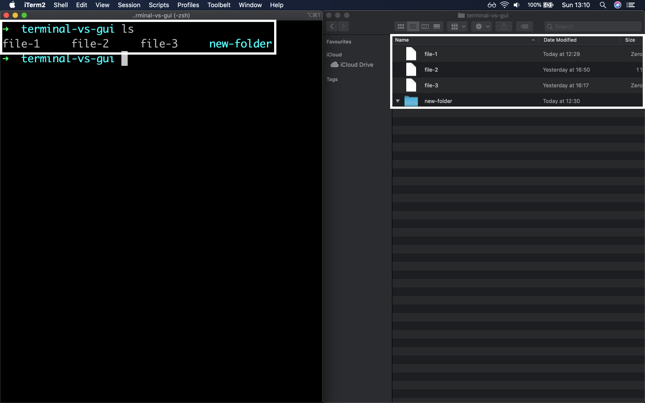This screenshot has width=645, height=403.
Task: Open the Shell menu
Action: click(x=61, y=5)
